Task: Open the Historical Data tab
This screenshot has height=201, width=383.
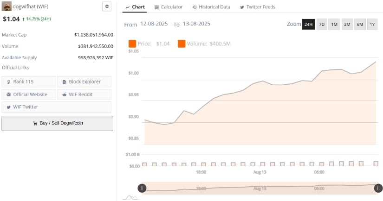Action: pyautogui.click(x=211, y=7)
